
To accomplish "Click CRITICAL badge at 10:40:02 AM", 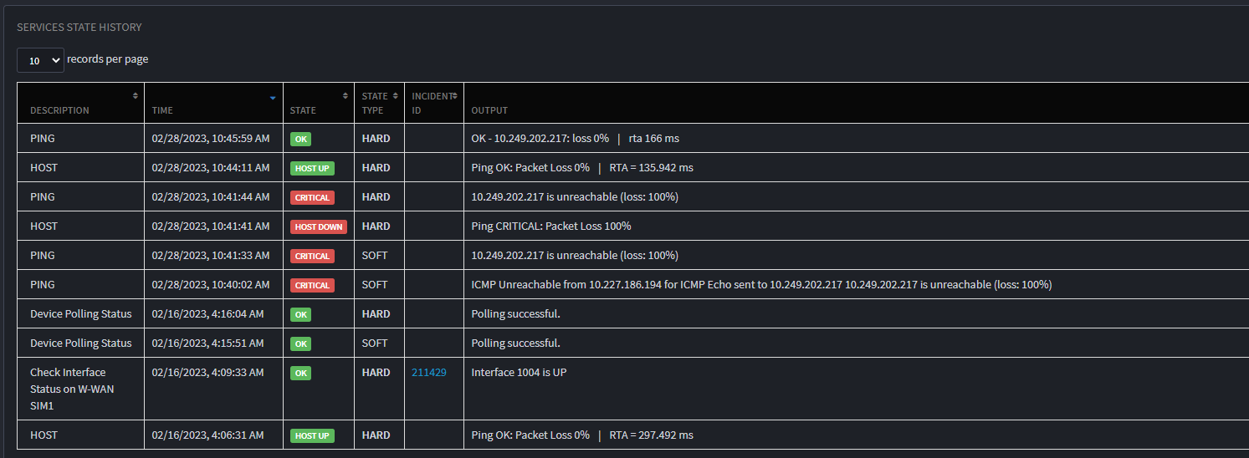I will click(312, 285).
